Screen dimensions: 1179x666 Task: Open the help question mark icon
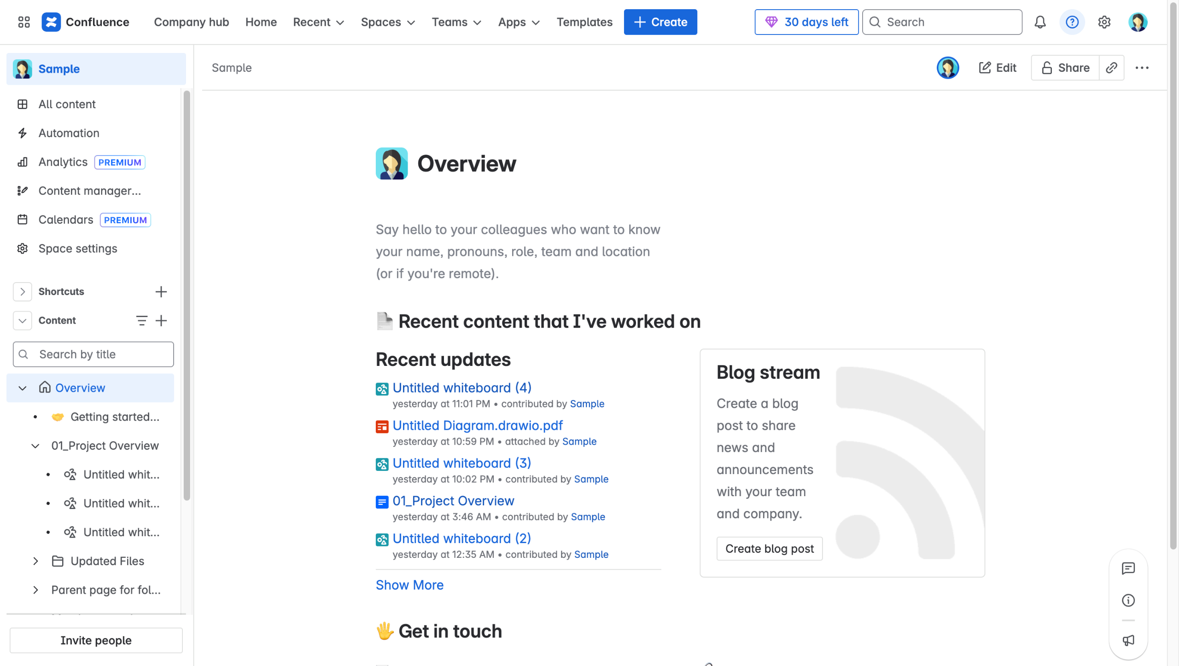(1072, 22)
